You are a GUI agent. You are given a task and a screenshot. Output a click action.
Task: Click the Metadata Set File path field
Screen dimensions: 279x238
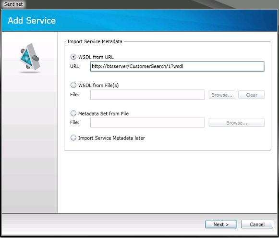tap(147, 123)
